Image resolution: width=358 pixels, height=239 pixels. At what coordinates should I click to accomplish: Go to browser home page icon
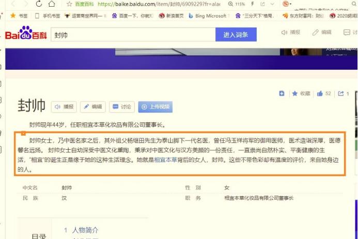coord(52,4)
